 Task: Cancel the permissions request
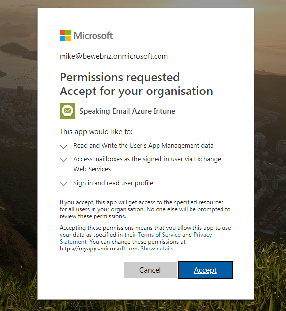[150, 270]
